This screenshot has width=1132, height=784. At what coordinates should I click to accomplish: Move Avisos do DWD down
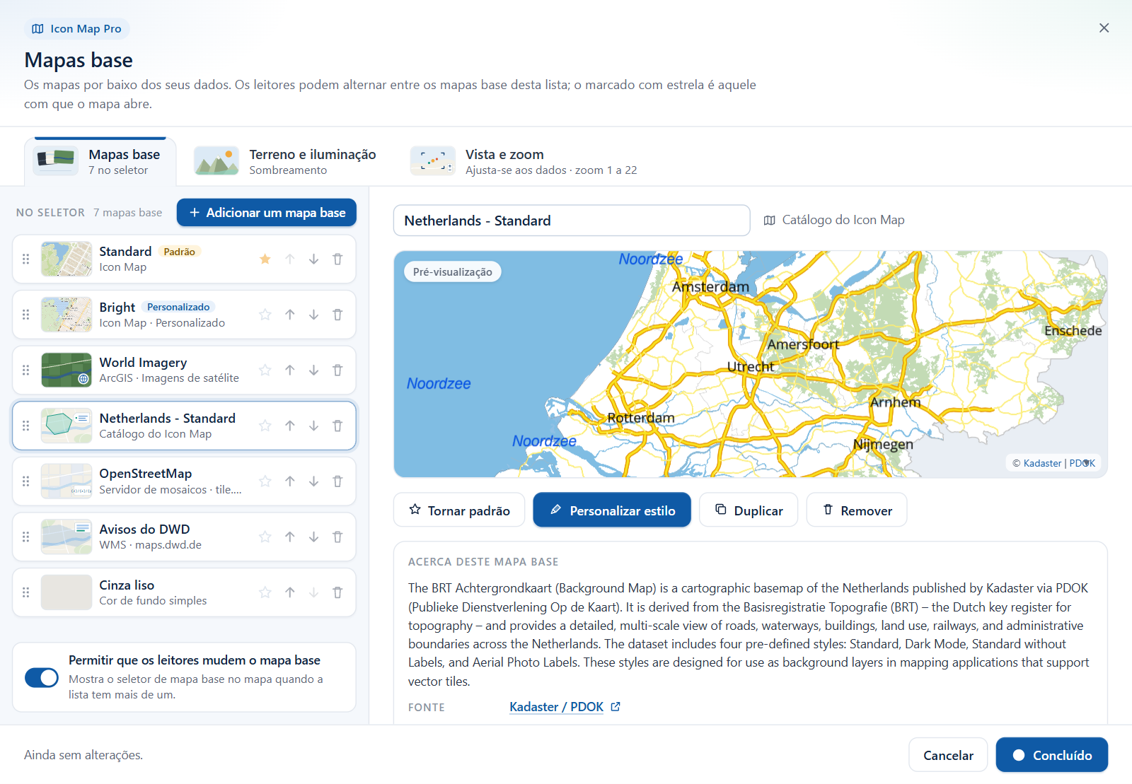click(313, 537)
